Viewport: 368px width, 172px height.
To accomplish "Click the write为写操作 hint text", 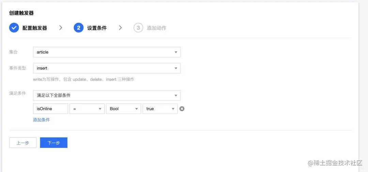I will pyautogui.click(x=84, y=79).
